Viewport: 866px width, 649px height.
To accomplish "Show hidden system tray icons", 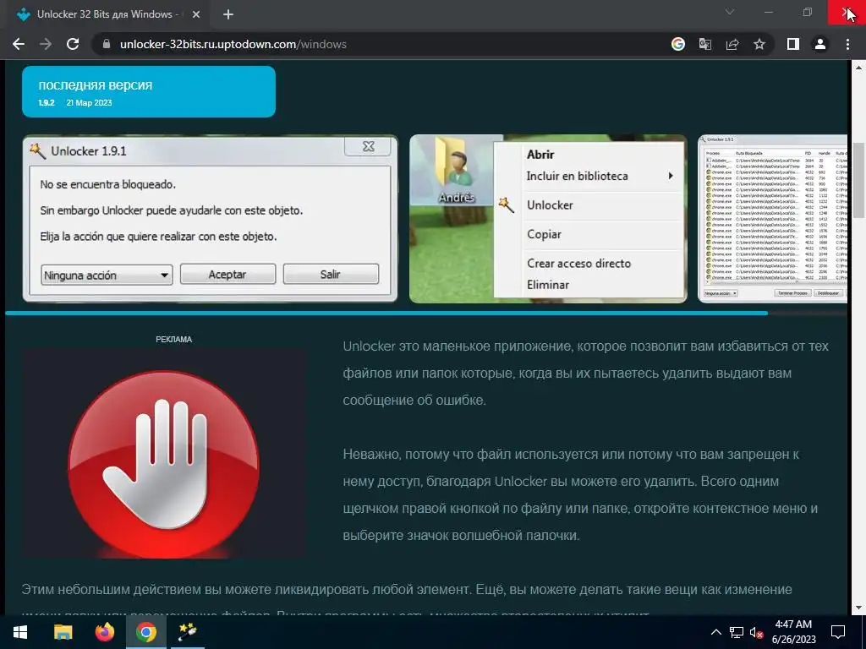I will coord(715,632).
